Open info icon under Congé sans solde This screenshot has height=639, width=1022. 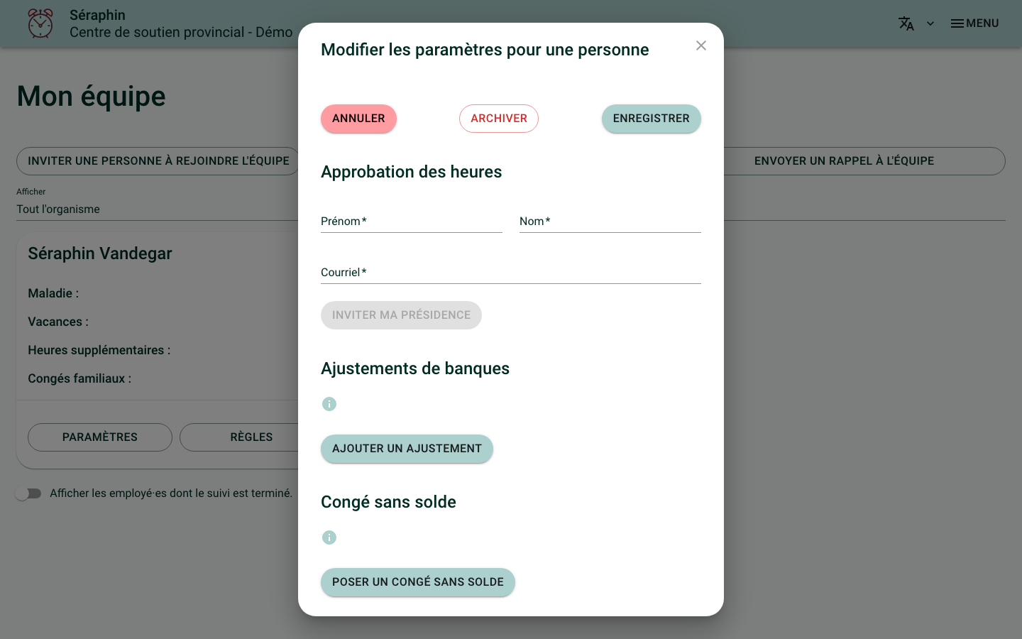pos(329,537)
